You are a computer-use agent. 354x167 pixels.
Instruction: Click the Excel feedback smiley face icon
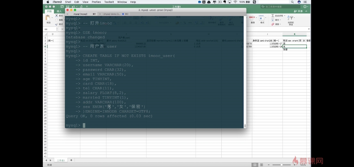[305, 7]
